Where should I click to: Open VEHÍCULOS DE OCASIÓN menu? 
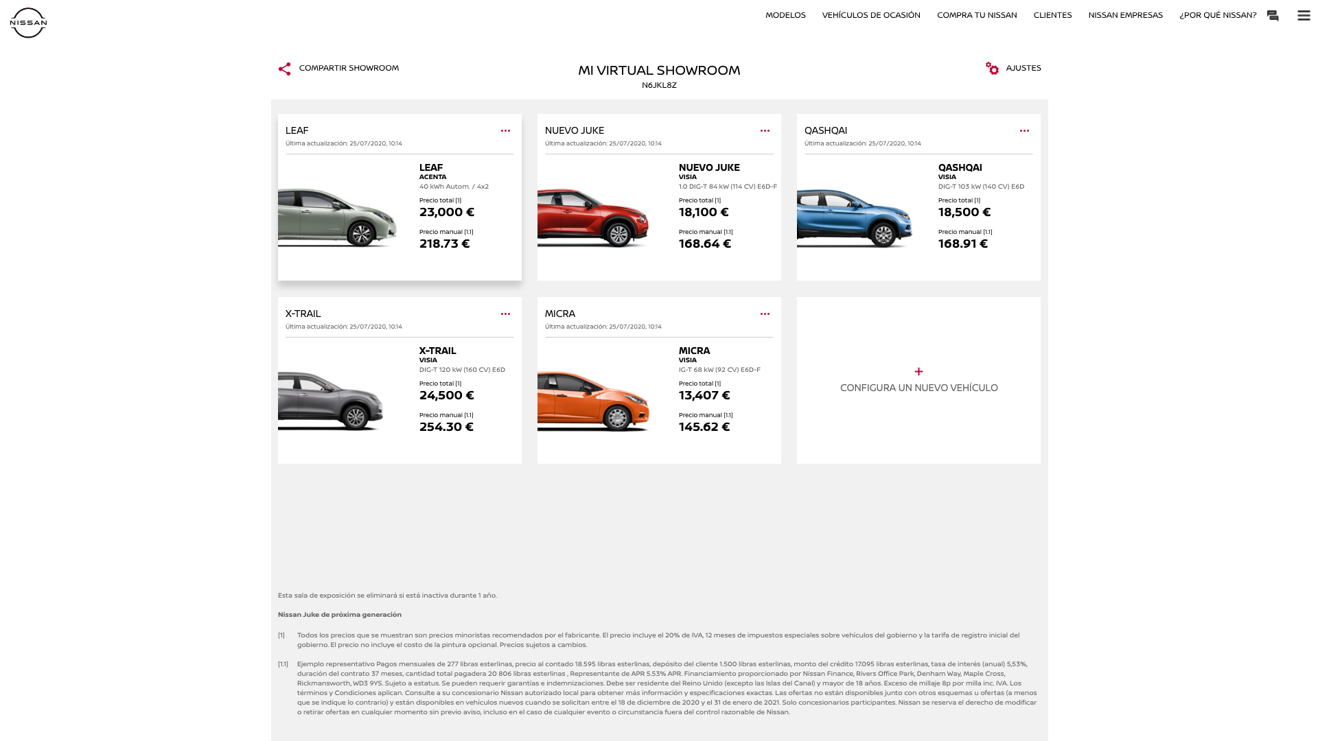(871, 15)
